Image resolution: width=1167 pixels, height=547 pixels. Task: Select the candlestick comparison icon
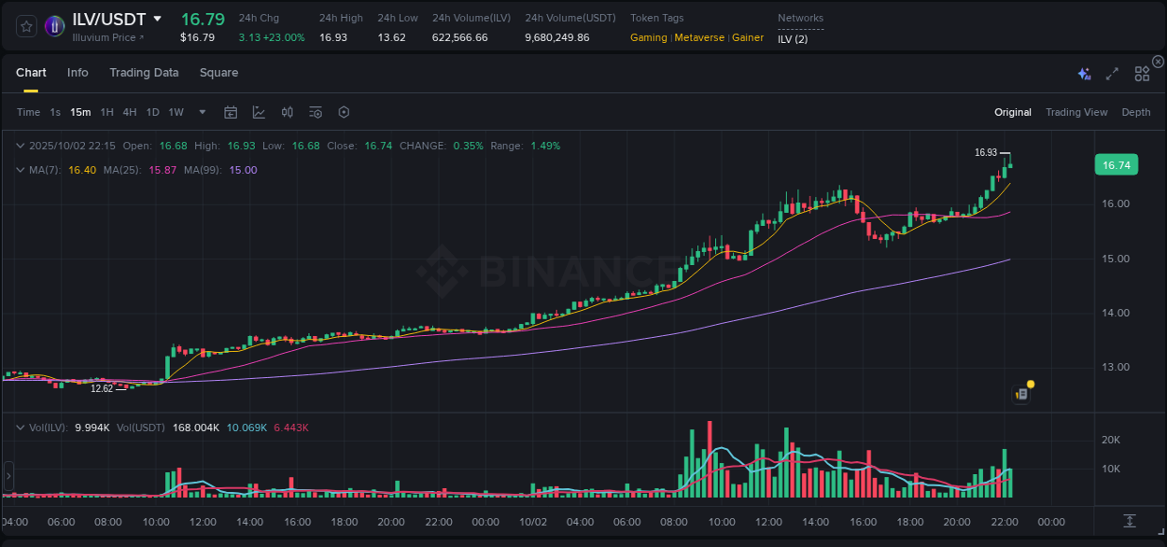point(287,111)
